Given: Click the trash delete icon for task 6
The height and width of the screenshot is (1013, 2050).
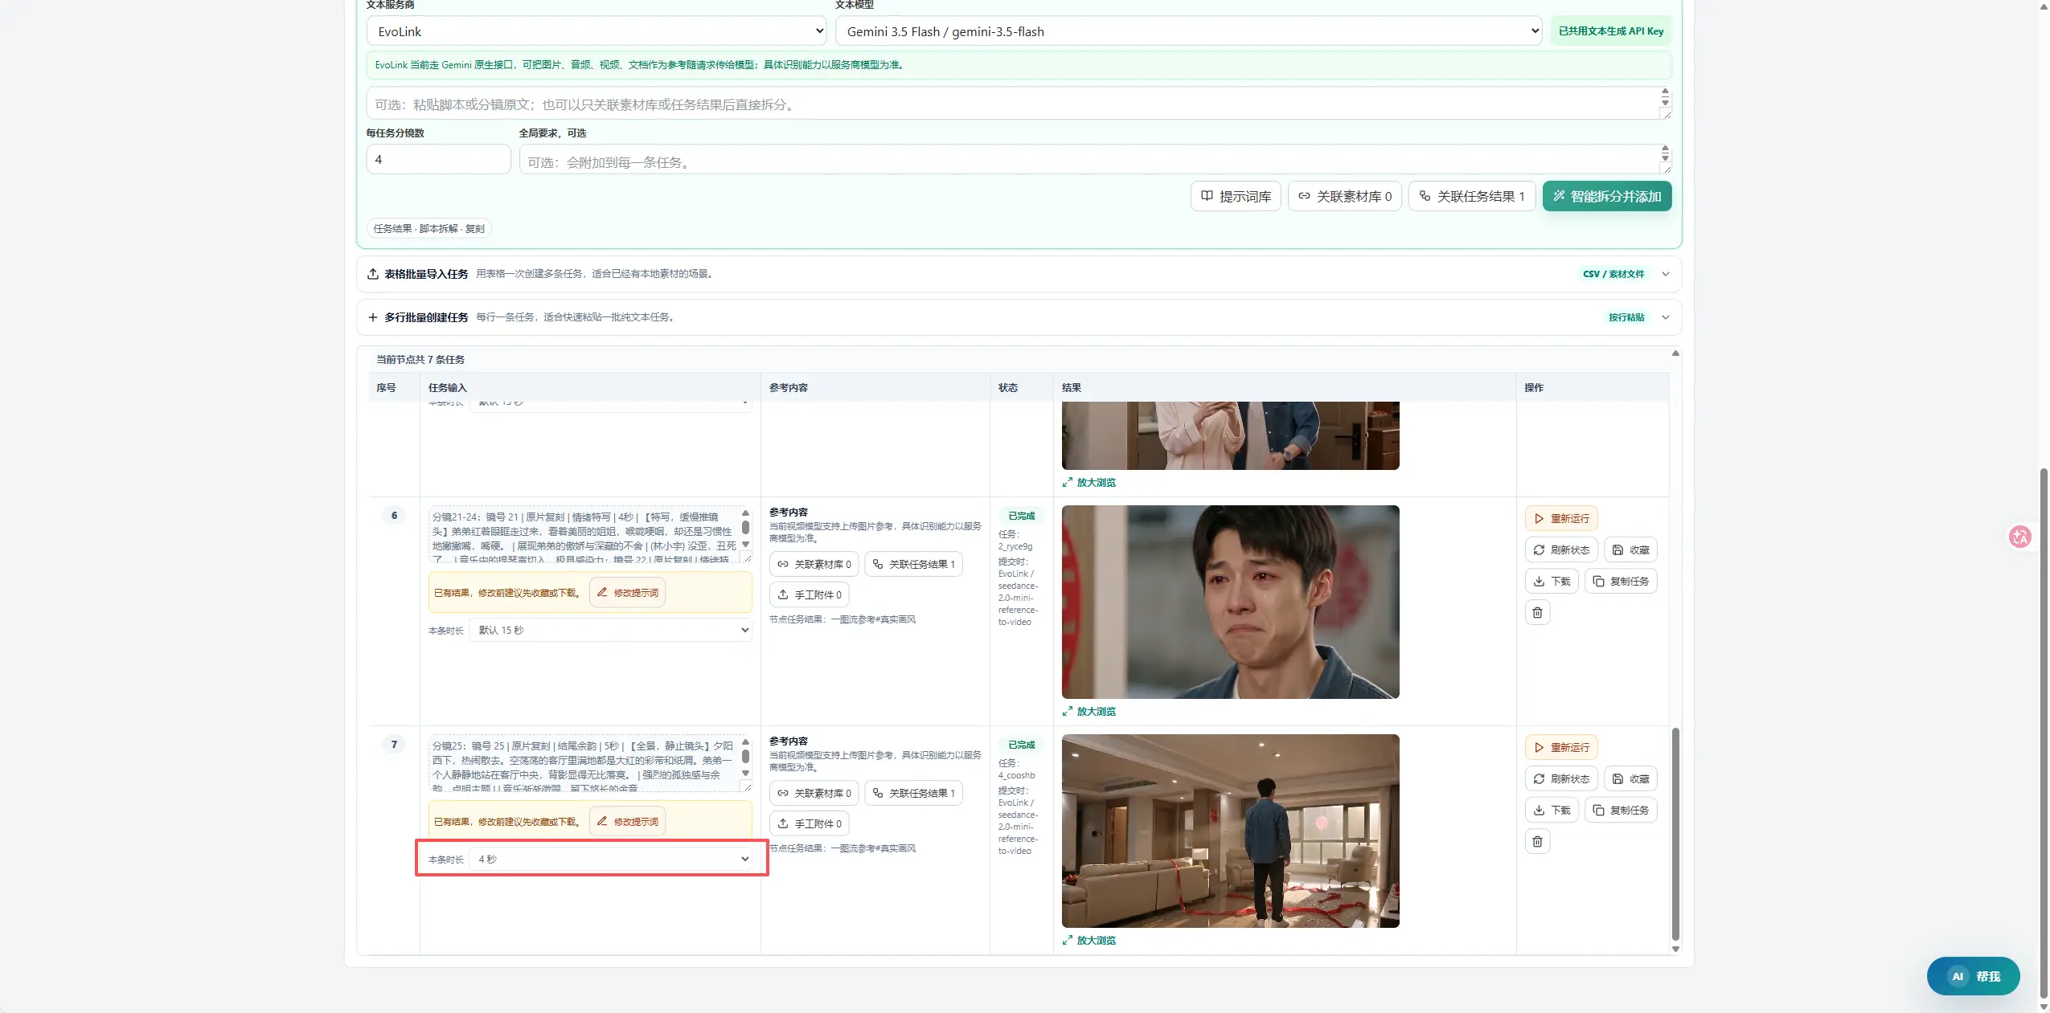Looking at the screenshot, I should pyautogui.click(x=1537, y=612).
